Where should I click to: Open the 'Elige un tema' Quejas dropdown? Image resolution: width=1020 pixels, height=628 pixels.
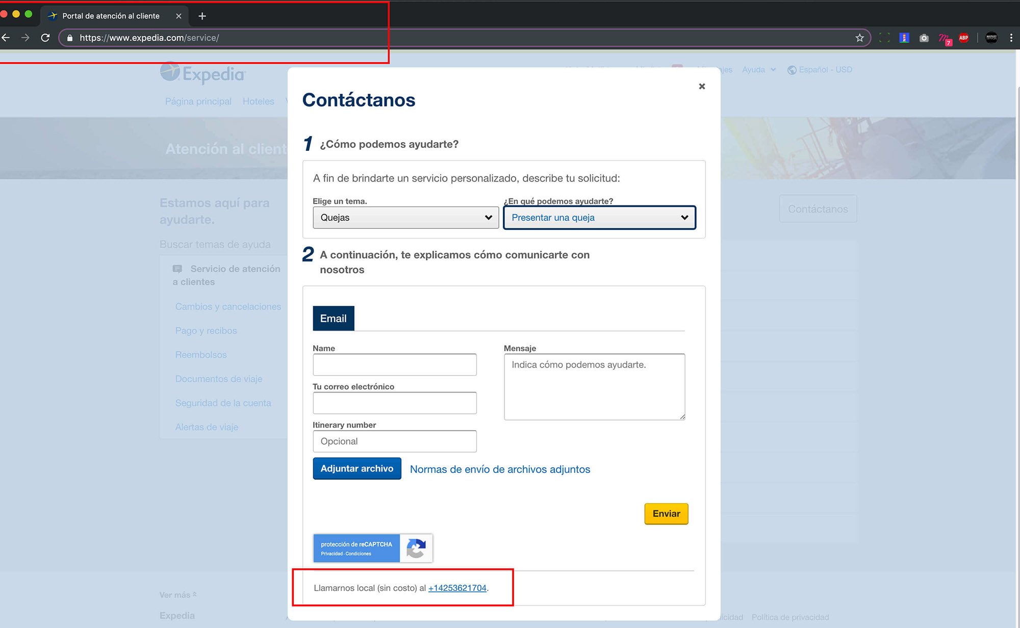405,218
